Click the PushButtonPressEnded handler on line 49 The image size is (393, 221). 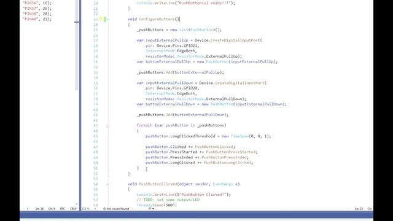224,157
